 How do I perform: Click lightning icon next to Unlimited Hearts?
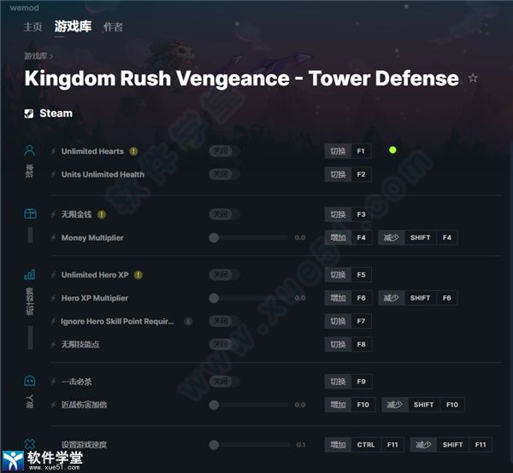pos(53,151)
